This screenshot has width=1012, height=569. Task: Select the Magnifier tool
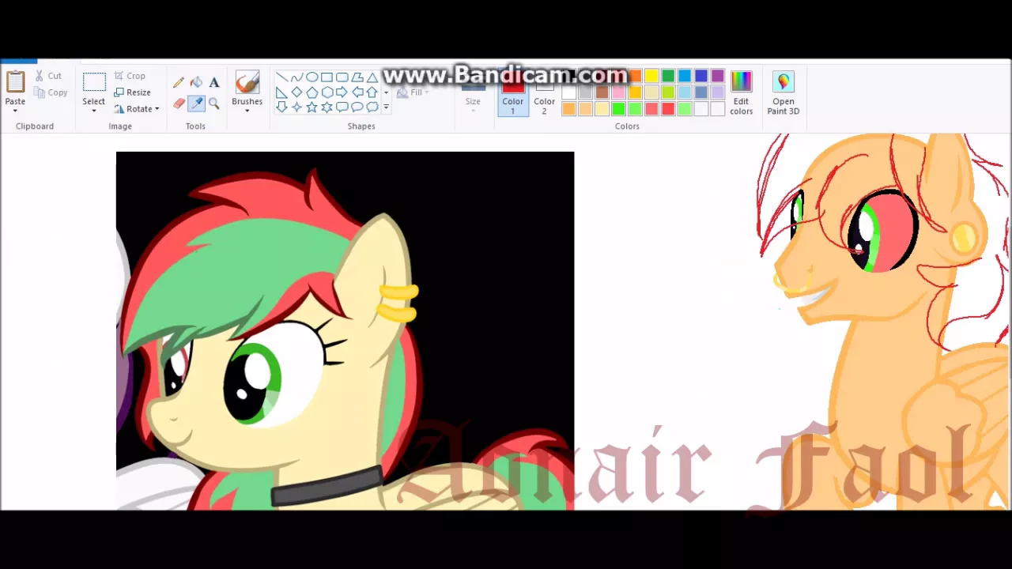[213, 104]
